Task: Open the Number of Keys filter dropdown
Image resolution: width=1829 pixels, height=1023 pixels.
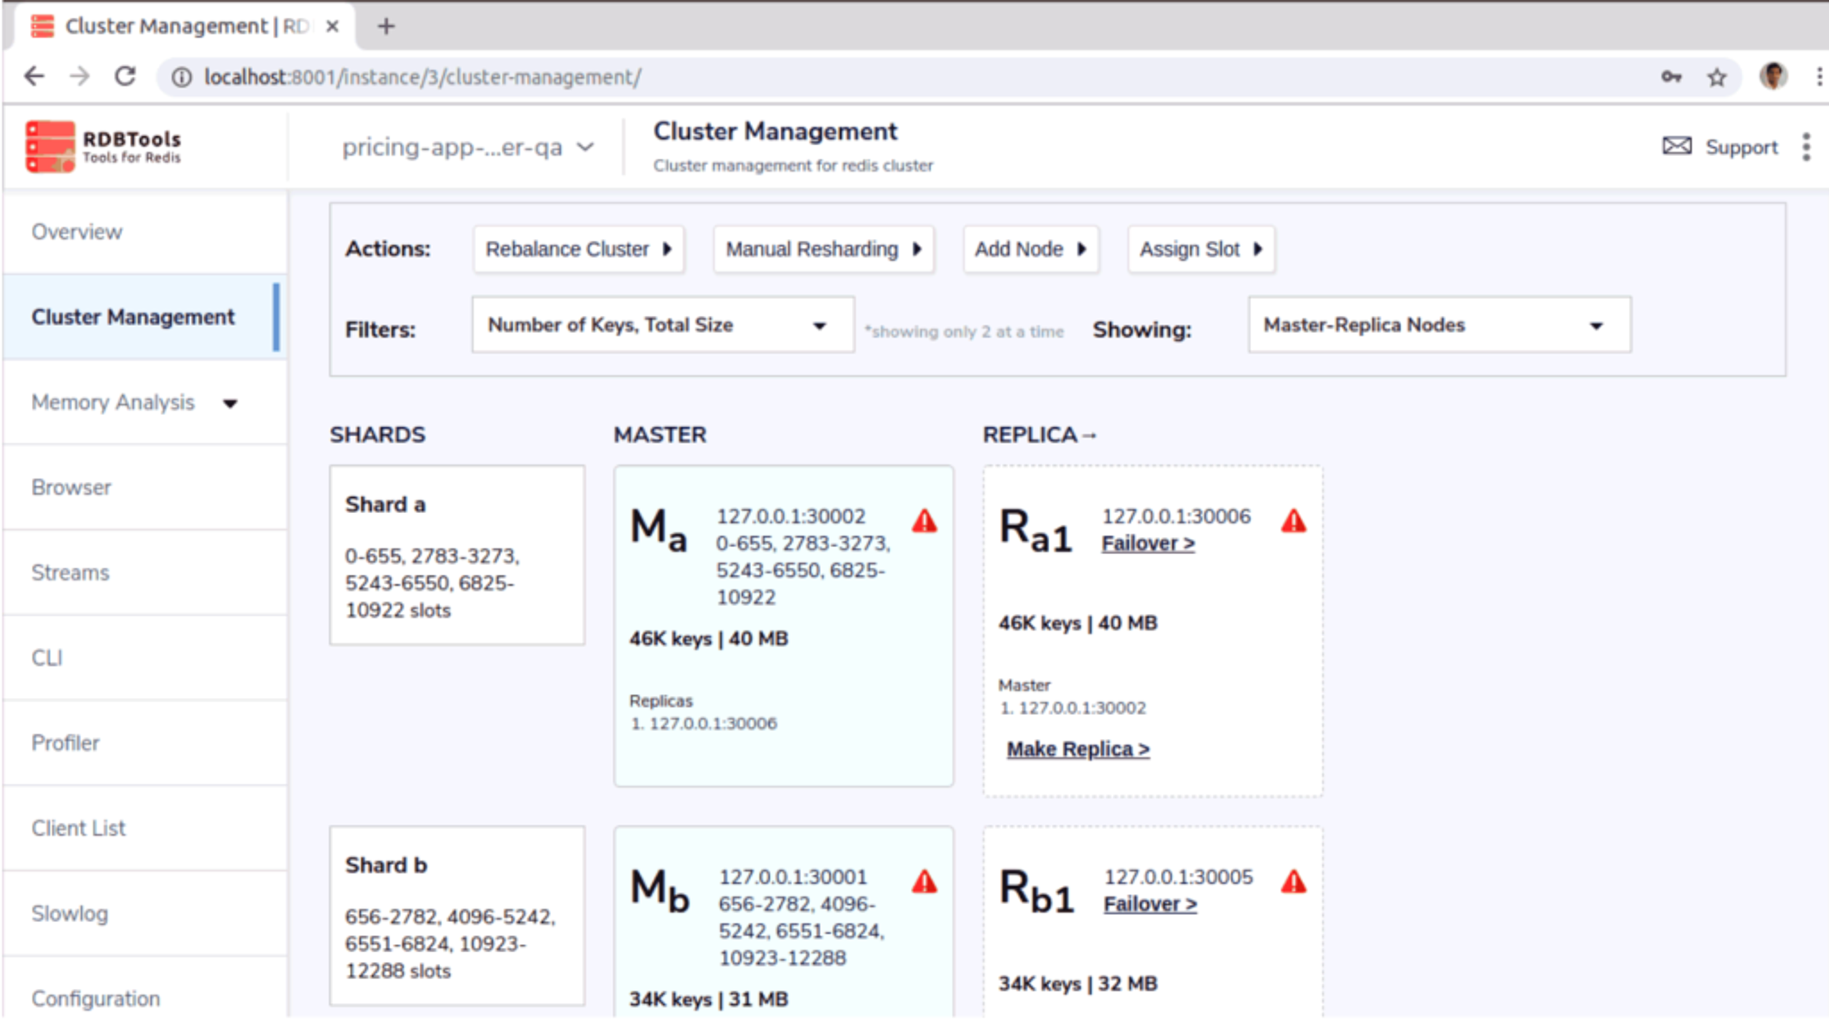Action: (x=662, y=325)
